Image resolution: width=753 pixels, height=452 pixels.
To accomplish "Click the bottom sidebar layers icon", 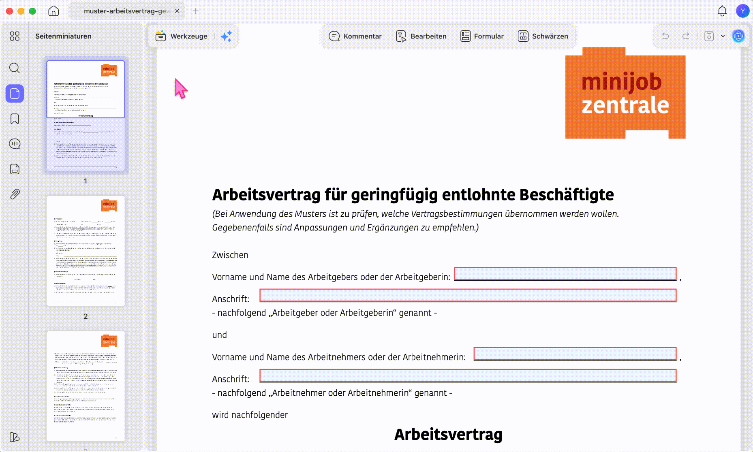I will pyautogui.click(x=15, y=437).
